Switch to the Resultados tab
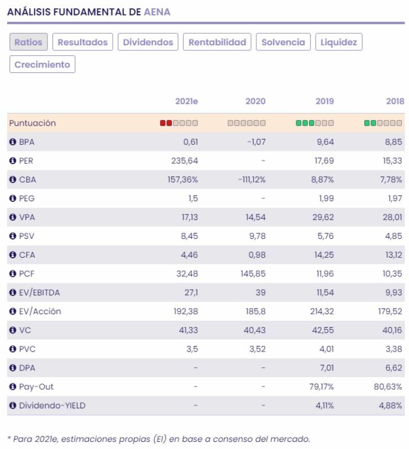The image size is (409, 449). 83,43
